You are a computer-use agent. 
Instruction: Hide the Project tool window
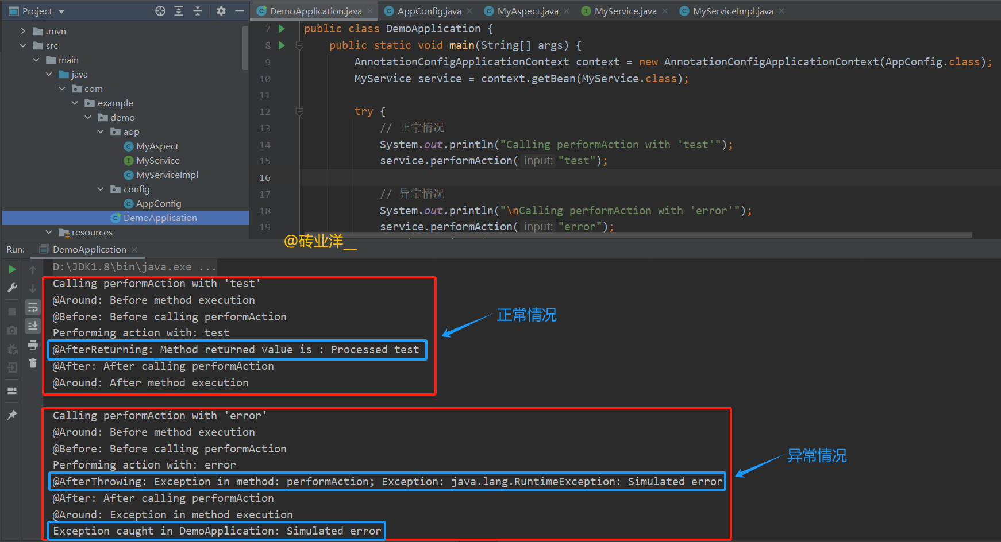240,11
